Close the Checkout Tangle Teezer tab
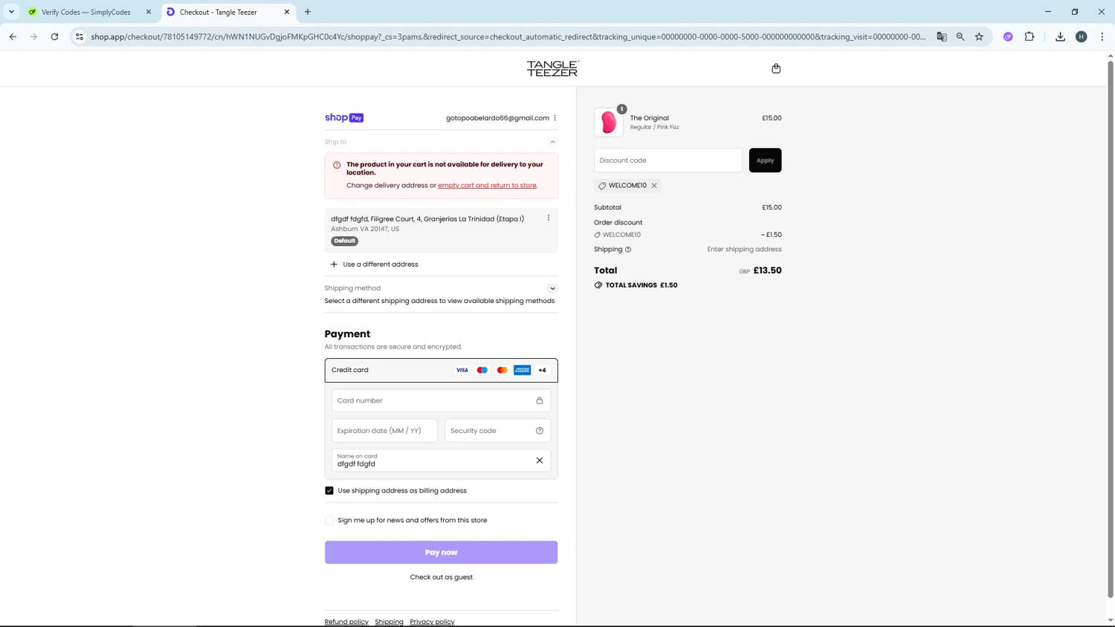Screen dimensions: 1115x627 pos(287,12)
